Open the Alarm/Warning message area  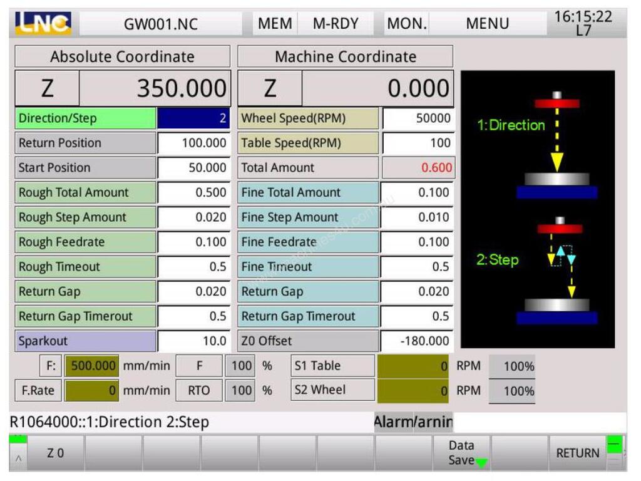tap(413, 422)
